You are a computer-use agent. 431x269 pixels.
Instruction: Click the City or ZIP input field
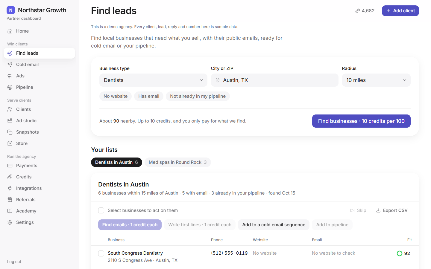[274, 80]
